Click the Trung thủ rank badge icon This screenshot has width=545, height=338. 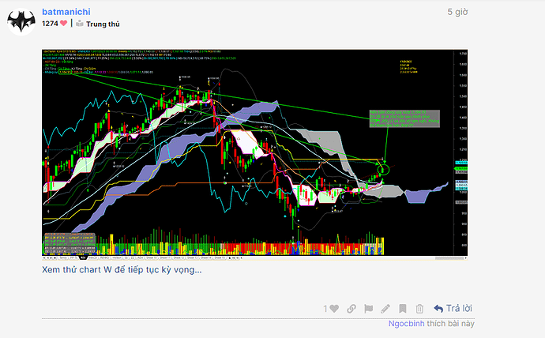[x=80, y=24]
